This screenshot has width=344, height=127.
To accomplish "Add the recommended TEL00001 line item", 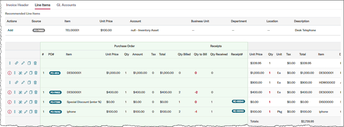I will (10, 30).
